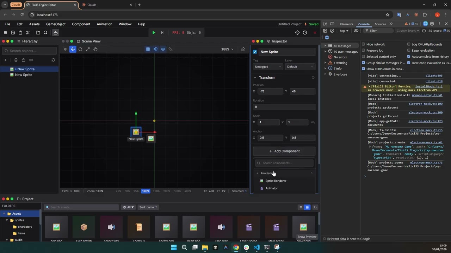Open the Layer dropdown showing Default
Image resolution: width=451 pixels, height=253 pixels.
pos(300,67)
